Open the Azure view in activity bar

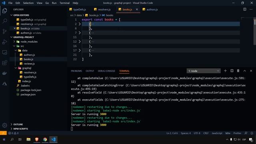coord(4,84)
